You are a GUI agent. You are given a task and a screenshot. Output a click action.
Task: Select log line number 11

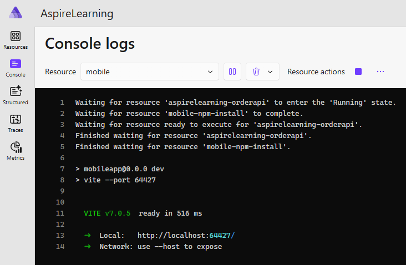(x=60, y=213)
